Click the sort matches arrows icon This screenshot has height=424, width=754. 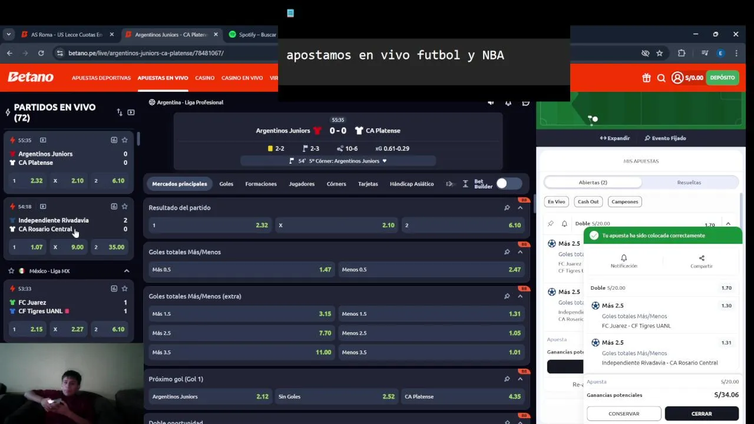point(120,112)
